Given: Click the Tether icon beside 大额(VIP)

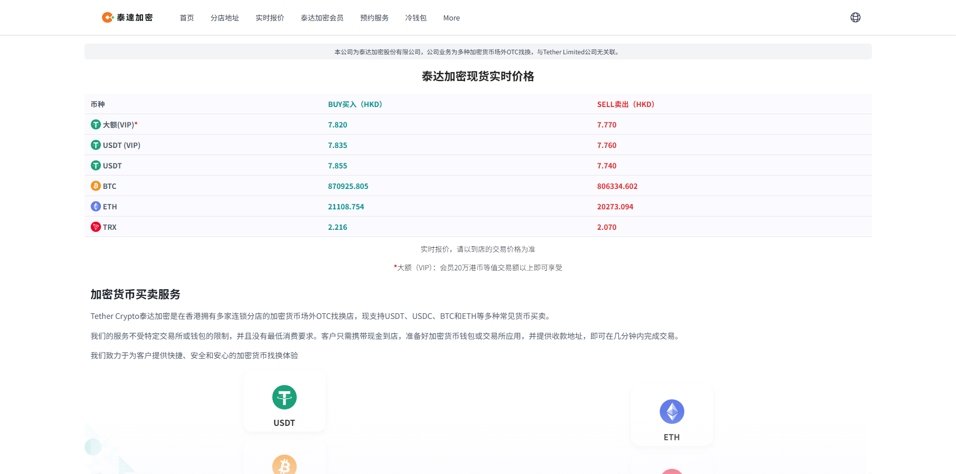Looking at the screenshot, I should [96, 124].
